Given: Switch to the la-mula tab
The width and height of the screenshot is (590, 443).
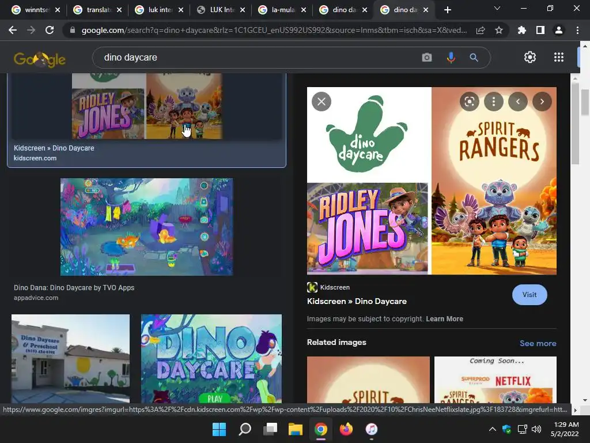Looking at the screenshot, I should click(282, 10).
